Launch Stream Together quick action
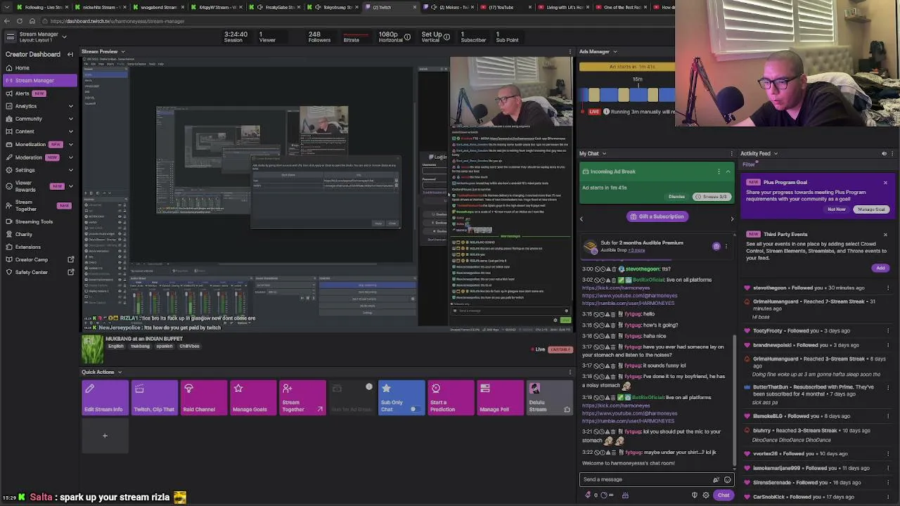 coord(302,398)
